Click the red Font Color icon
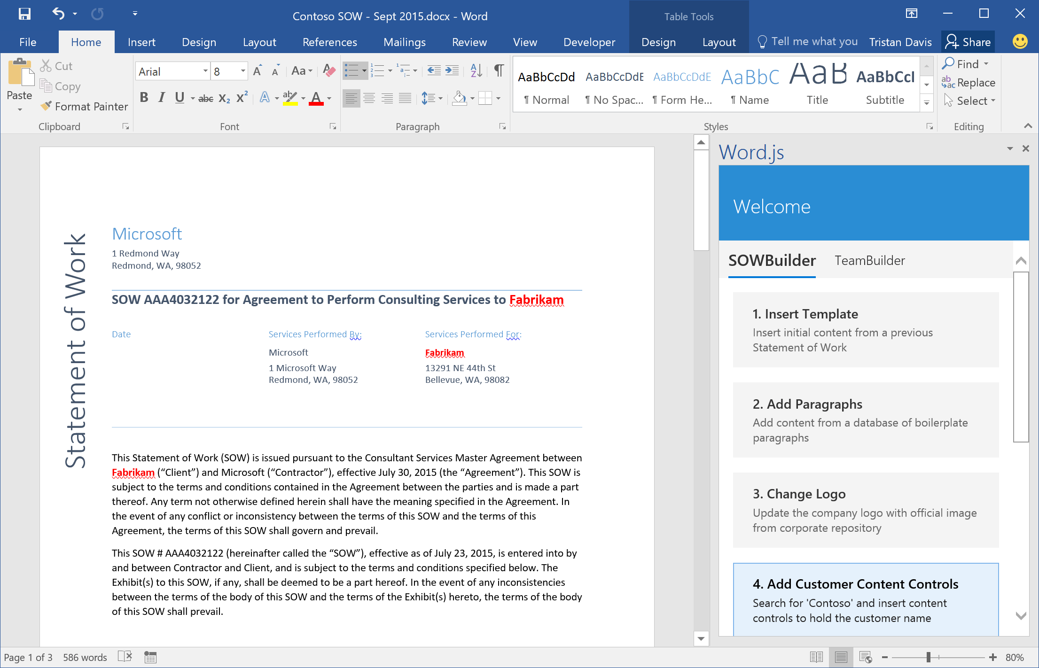The height and width of the screenshot is (668, 1039). coord(317,98)
